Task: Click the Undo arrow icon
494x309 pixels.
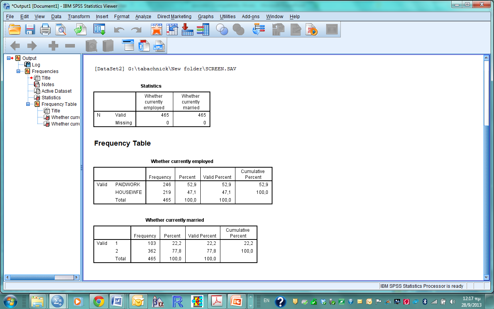Action: click(x=119, y=30)
